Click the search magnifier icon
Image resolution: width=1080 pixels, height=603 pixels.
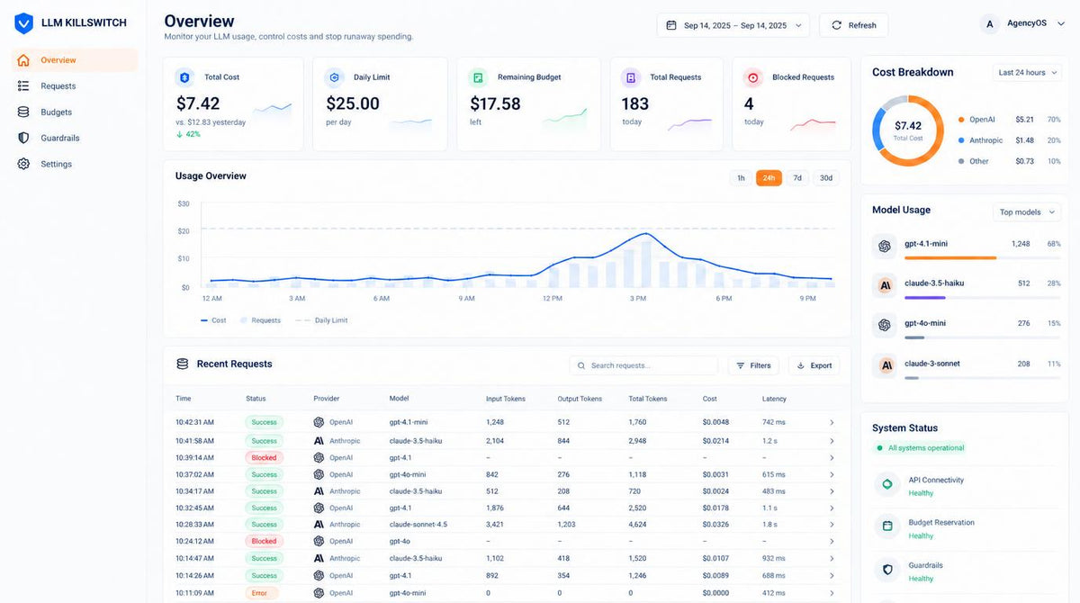582,365
